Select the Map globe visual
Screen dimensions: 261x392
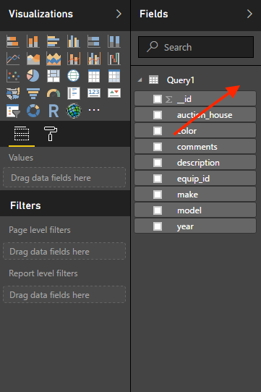74,76
